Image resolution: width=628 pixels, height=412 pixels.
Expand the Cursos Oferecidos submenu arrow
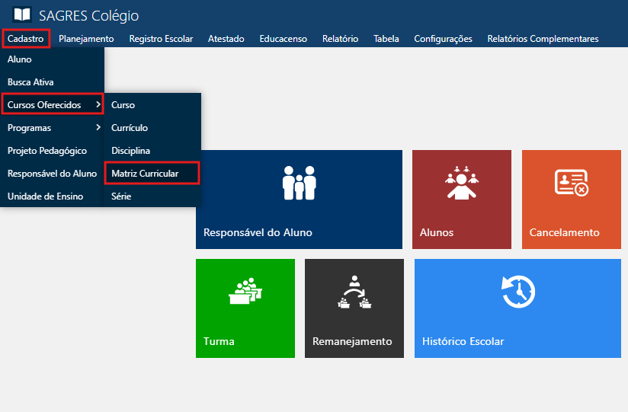[98, 105]
